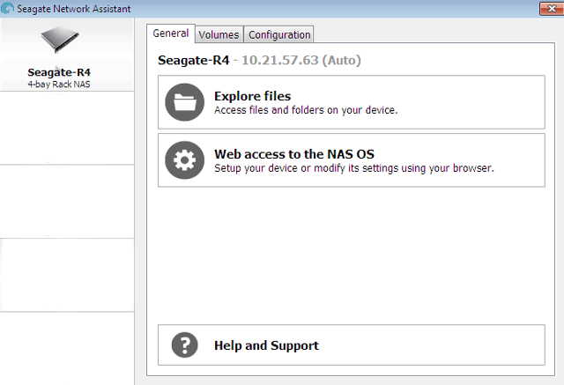Screen dimensions: 564x385
Task: Open Explore files by its title
Action: click(252, 96)
